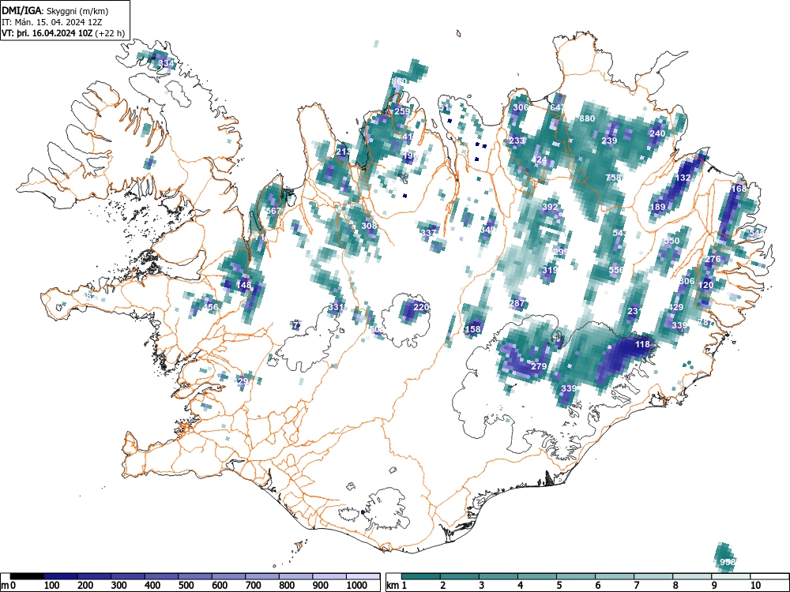Click the 308 visibility label
Image resolution: width=790 pixels, height=592 pixels.
[x=369, y=226]
